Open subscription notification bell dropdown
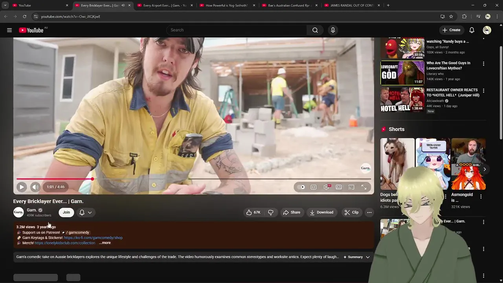 (x=86, y=212)
